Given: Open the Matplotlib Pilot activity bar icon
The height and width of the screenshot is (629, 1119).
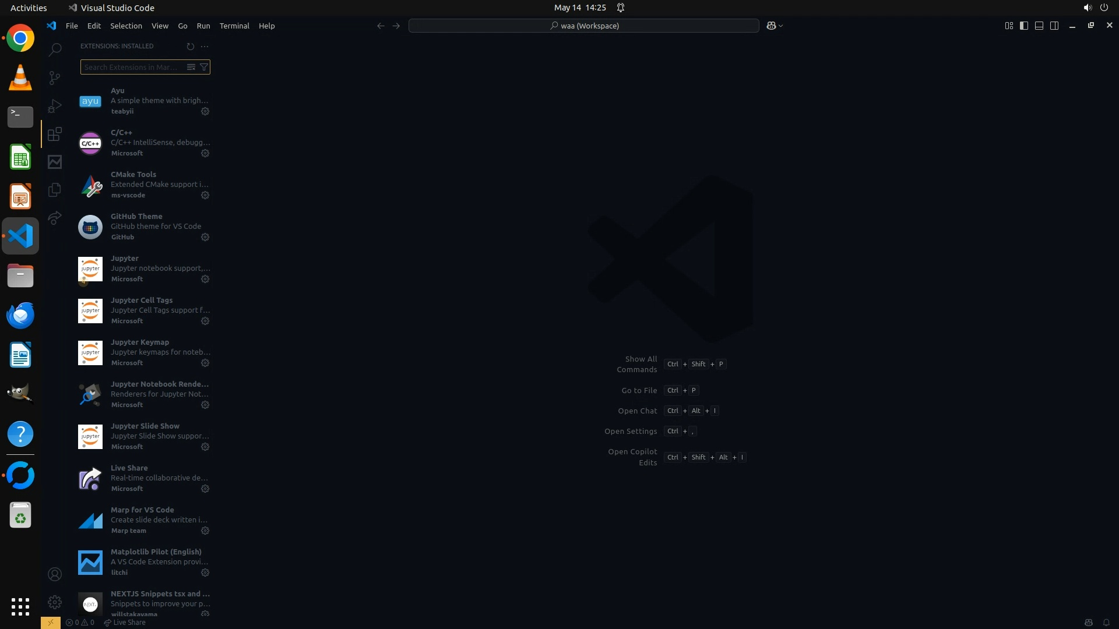Looking at the screenshot, I should 54,162.
